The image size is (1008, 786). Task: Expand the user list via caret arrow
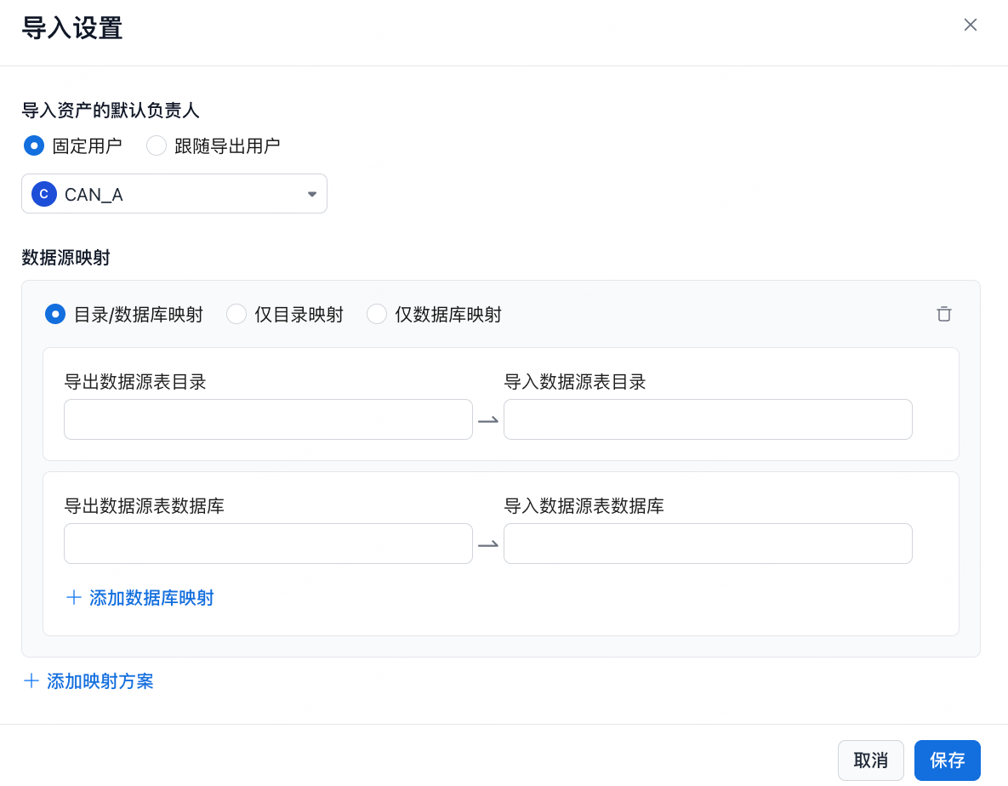311,194
